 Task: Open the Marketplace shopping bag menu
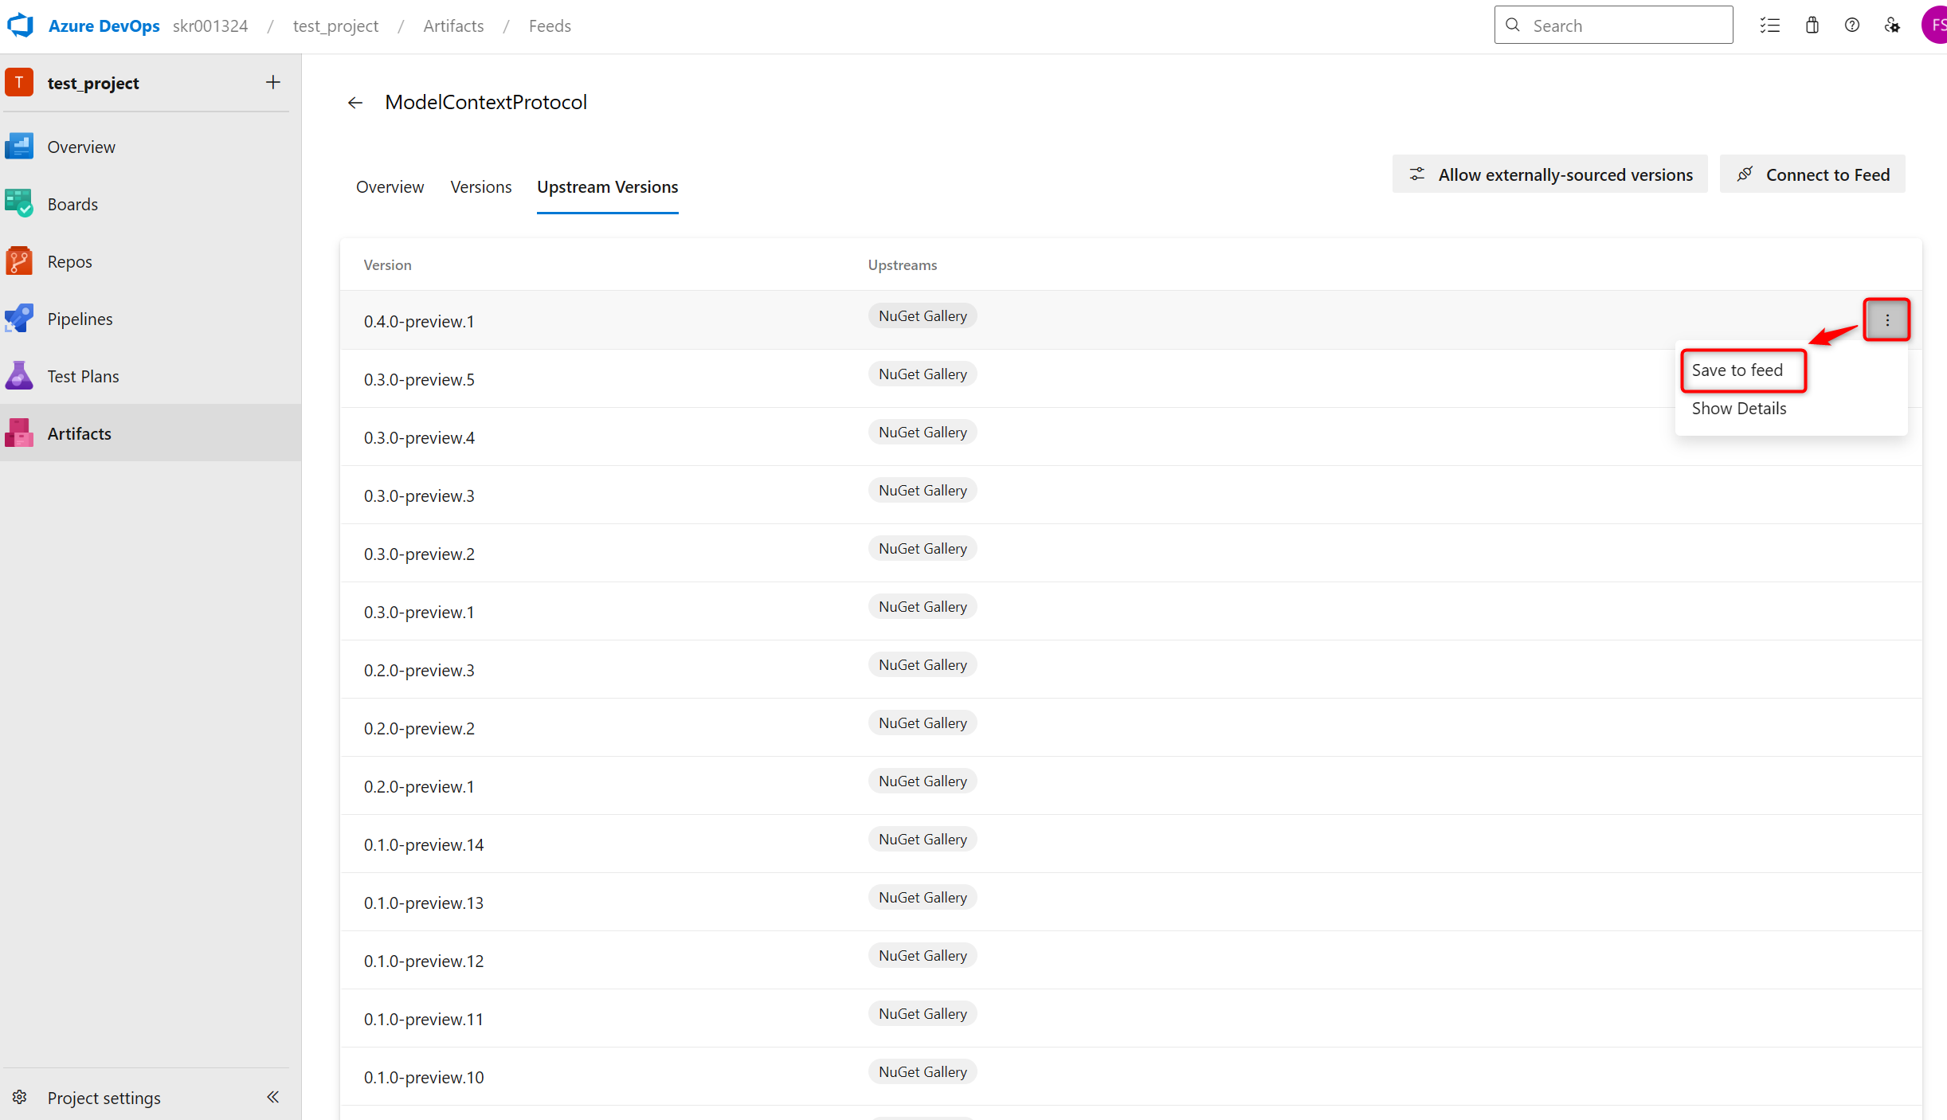point(1812,25)
